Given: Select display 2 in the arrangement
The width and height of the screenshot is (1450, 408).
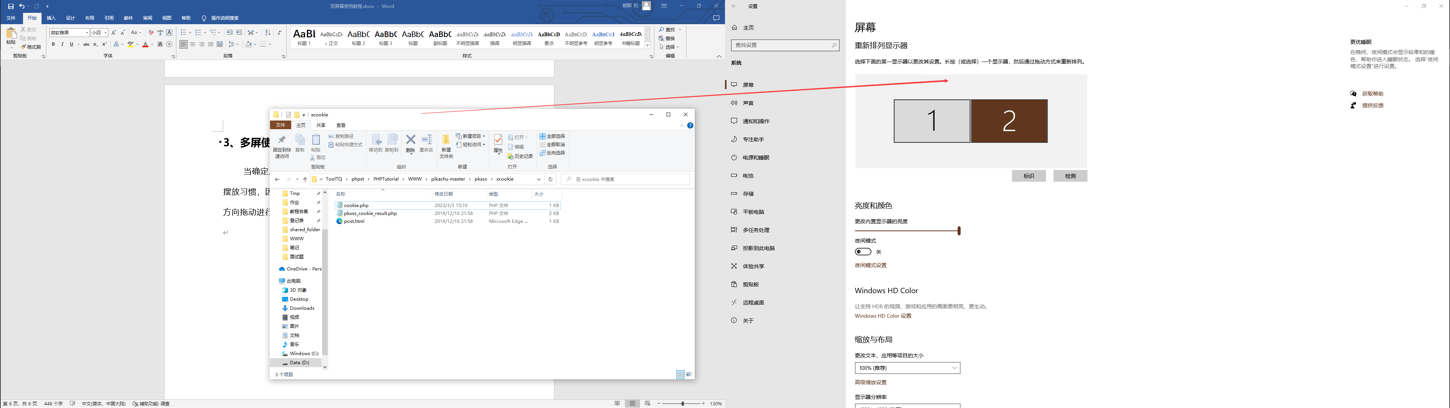Looking at the screenshot, I should tap(1009, 121).
